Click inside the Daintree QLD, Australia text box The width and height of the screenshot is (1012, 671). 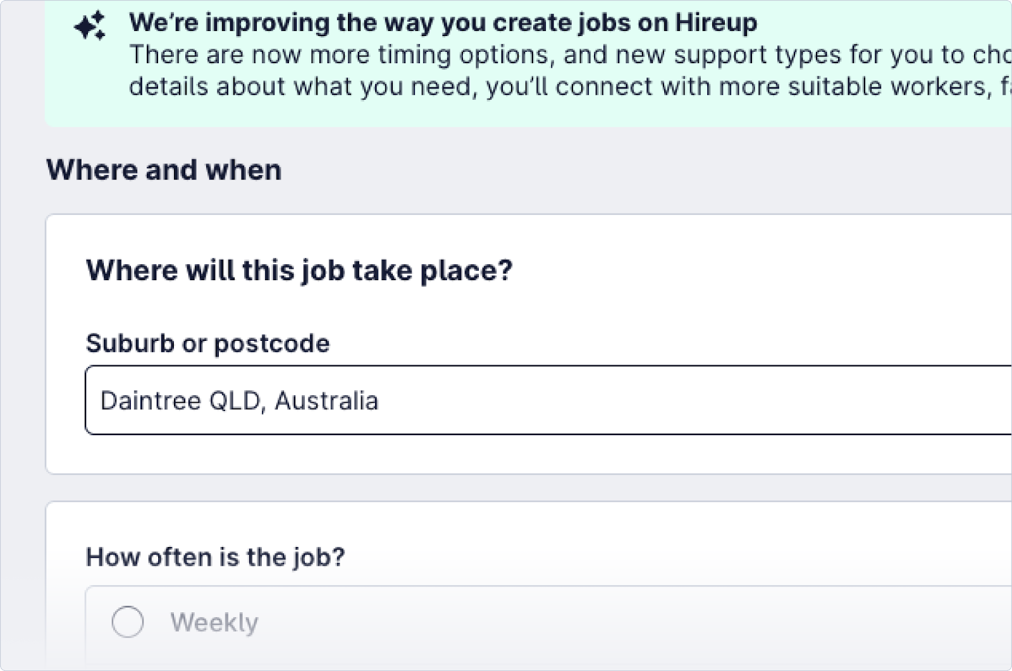316,400
